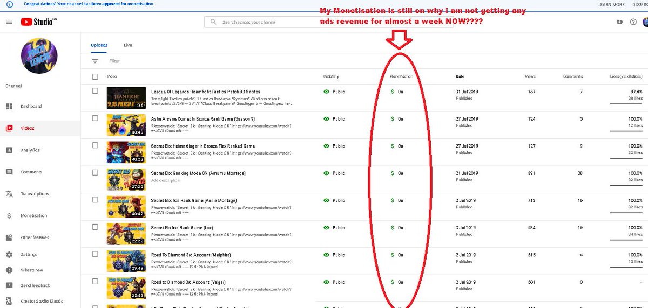The width and height of the screenshot is (648, 308).
Task: Sort the table by Views column
Action: 530,76
